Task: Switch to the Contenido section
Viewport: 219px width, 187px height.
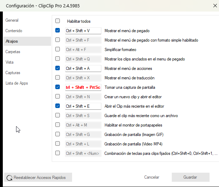Action: click(14, 31)
